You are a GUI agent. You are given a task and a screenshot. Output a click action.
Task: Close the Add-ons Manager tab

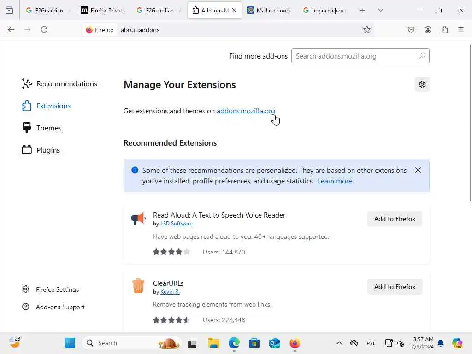point(234,10)
